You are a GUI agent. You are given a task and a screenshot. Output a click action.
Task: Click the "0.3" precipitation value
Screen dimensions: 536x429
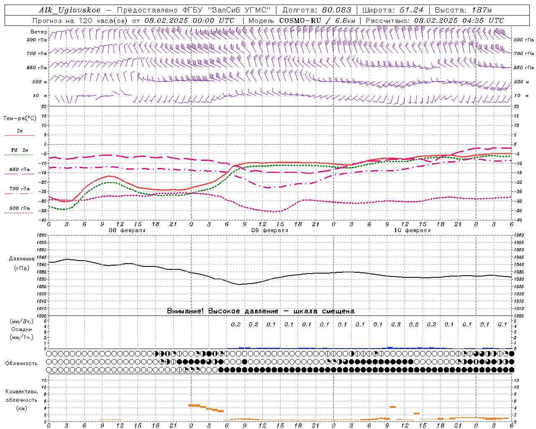coord(396,324)
